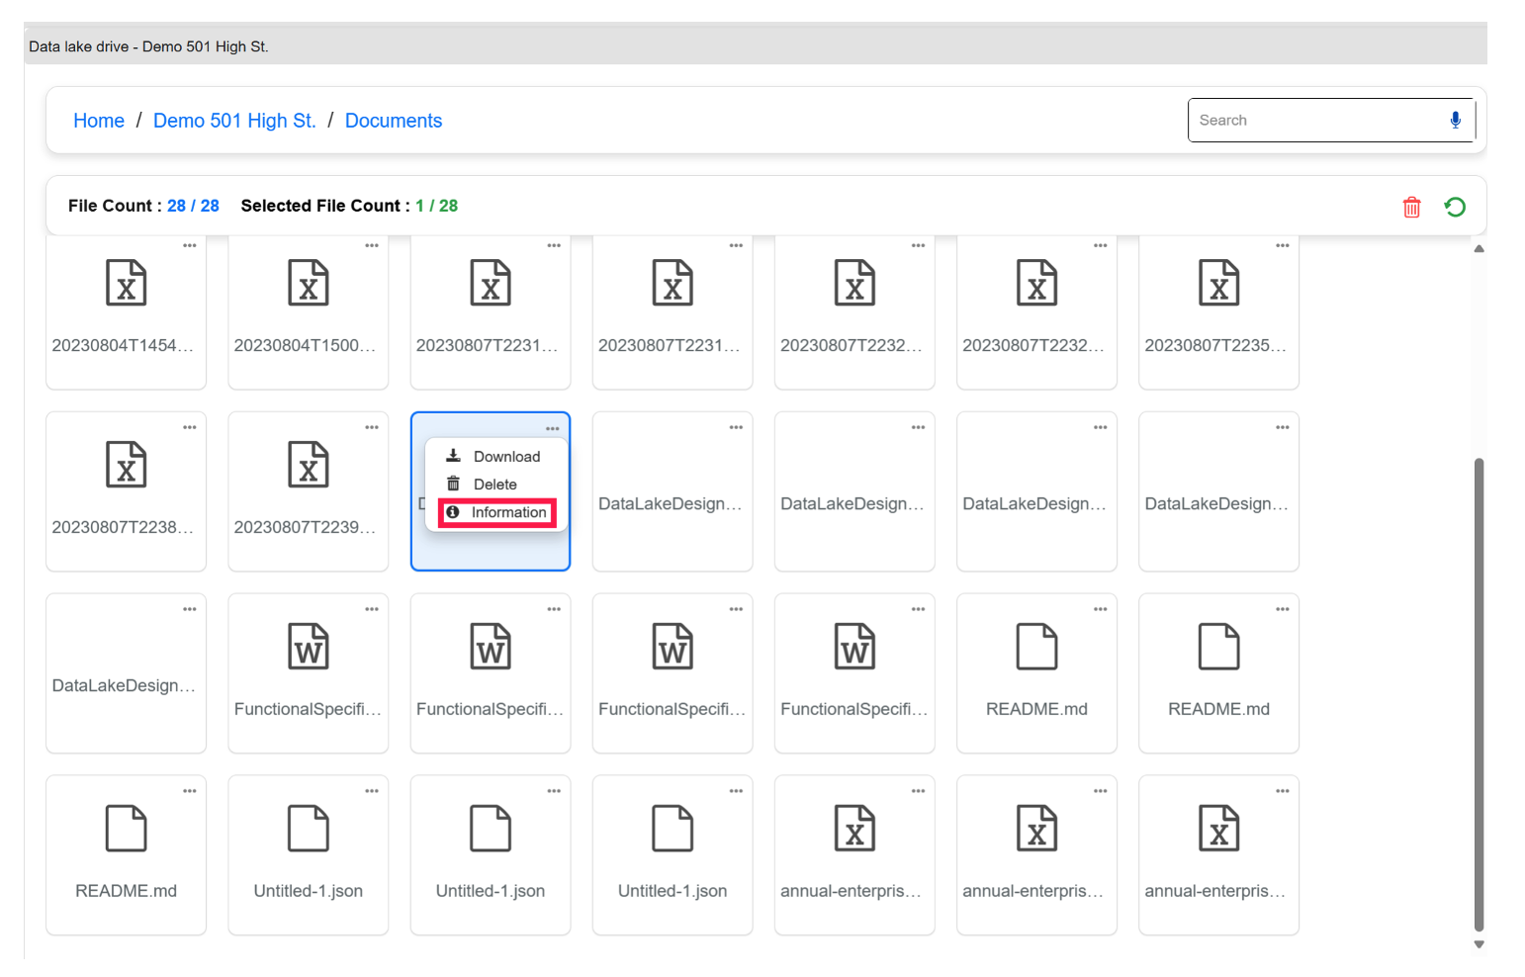Click the scroll up arrow of file list
The image size is (1525, 977).
[x=1479, y=249]
